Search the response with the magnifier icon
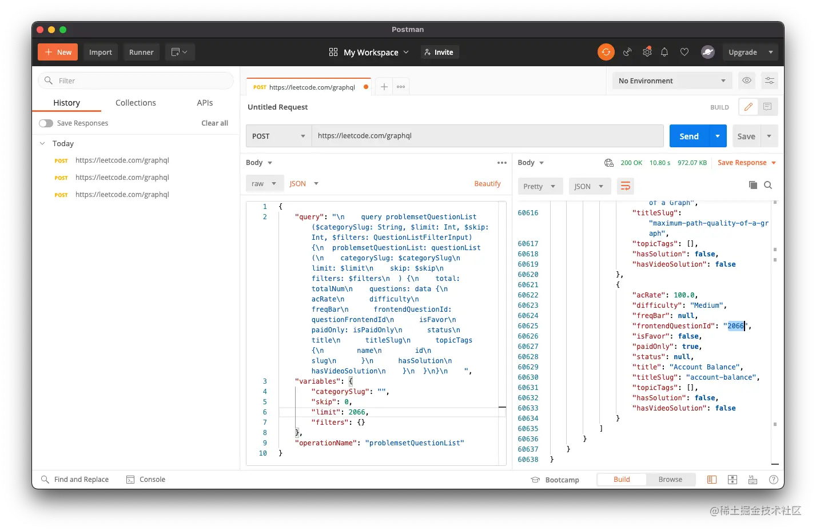Screen dimensions: 816x531 tap(768, 185)
